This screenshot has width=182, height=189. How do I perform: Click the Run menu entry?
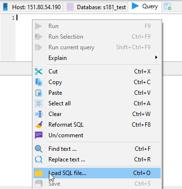coord(97,26)
